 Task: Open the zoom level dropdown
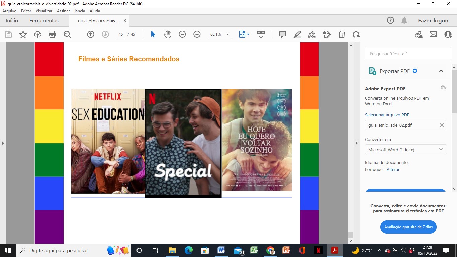tap(228, 34)
